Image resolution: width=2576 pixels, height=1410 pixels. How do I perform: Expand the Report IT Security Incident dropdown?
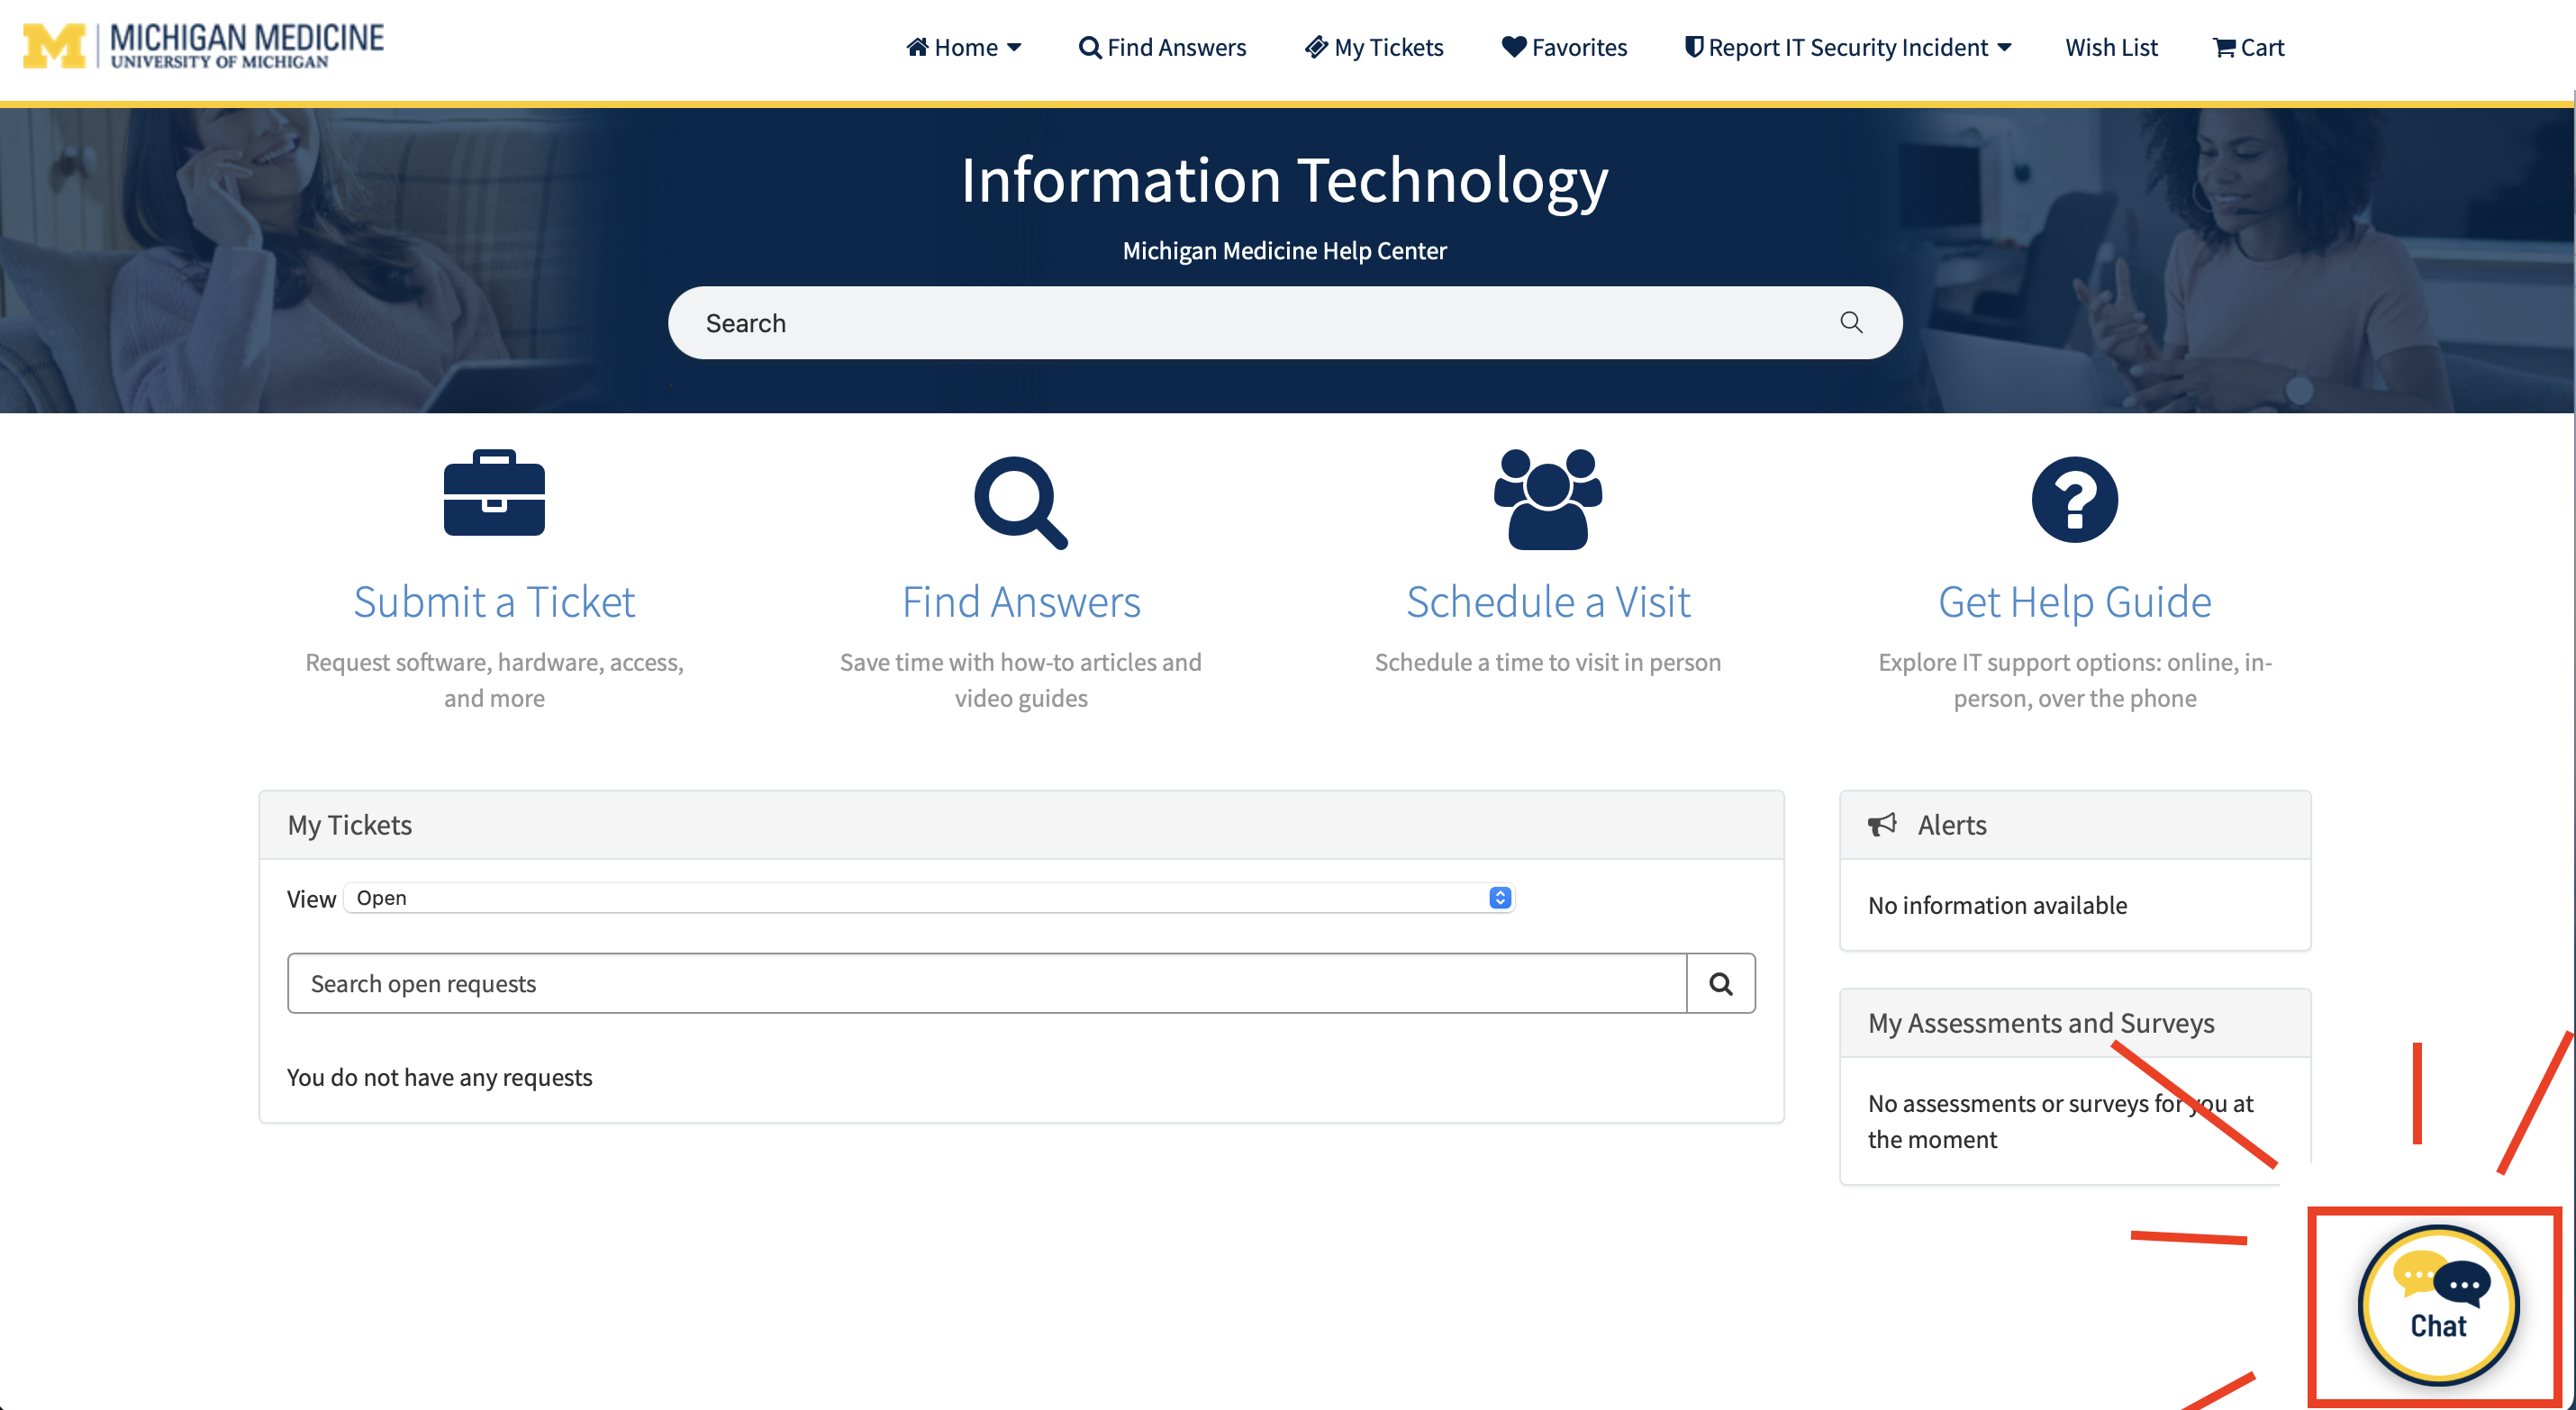(2004, 46)
